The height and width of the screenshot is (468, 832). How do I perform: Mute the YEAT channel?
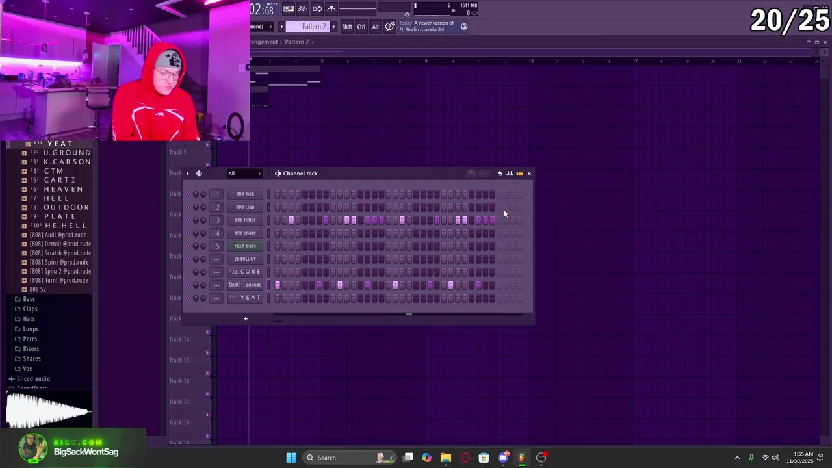[x=188, y=298]
